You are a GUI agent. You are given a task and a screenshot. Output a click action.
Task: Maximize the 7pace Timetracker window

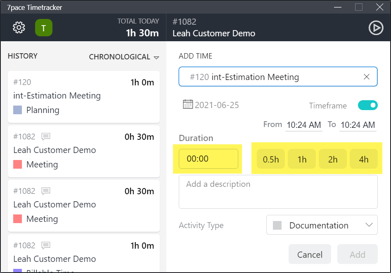(x=358, y=7)
